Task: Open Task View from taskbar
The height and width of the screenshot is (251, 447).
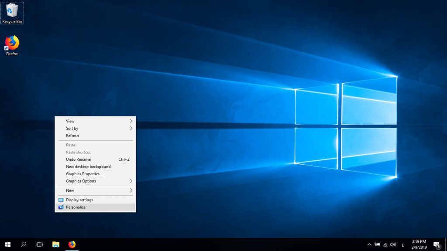Action: pyautogui.click(x=39, y=244)
